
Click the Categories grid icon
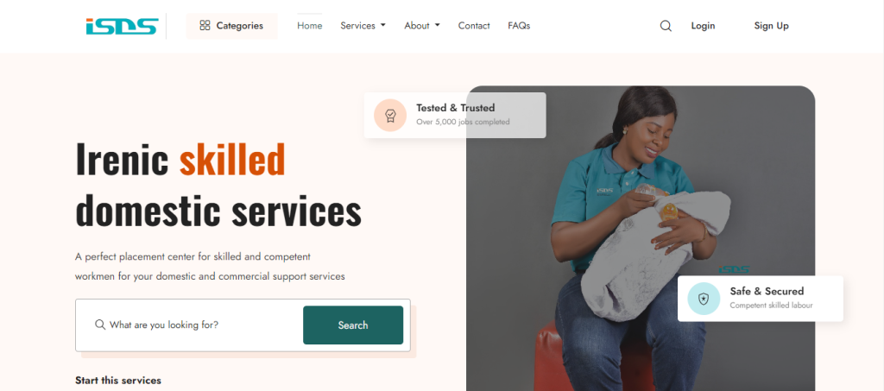tap(205, 25)
